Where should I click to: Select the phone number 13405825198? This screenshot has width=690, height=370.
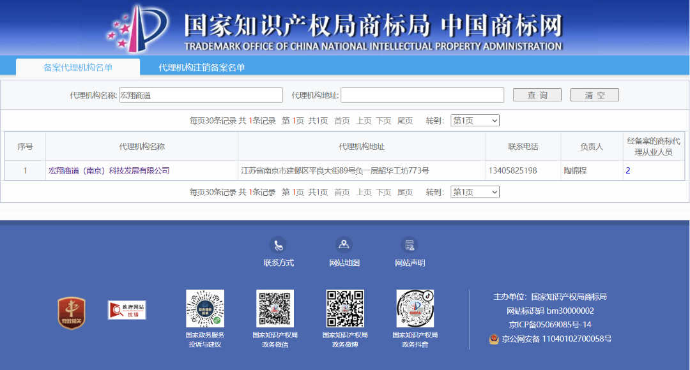[x=512, y=170]
